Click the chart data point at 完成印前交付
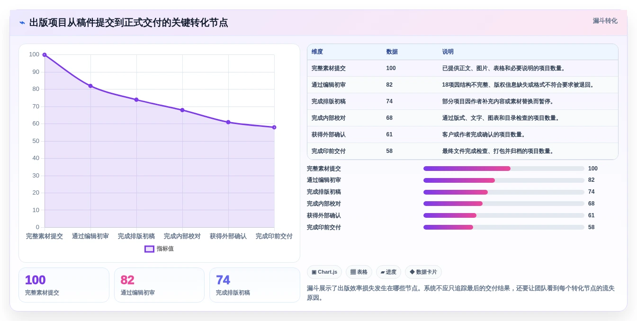This screenshot has width=637, height=321. tap(274, 127)
